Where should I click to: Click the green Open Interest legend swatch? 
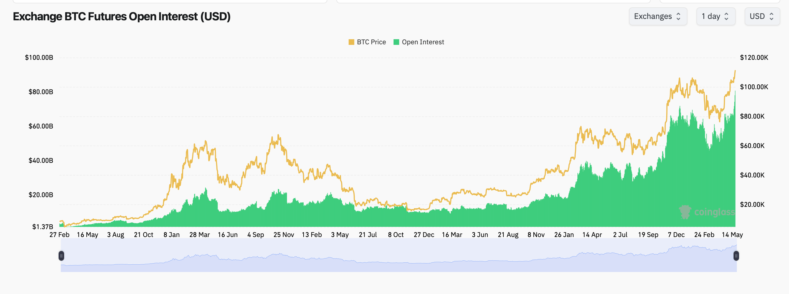[396, 42]
